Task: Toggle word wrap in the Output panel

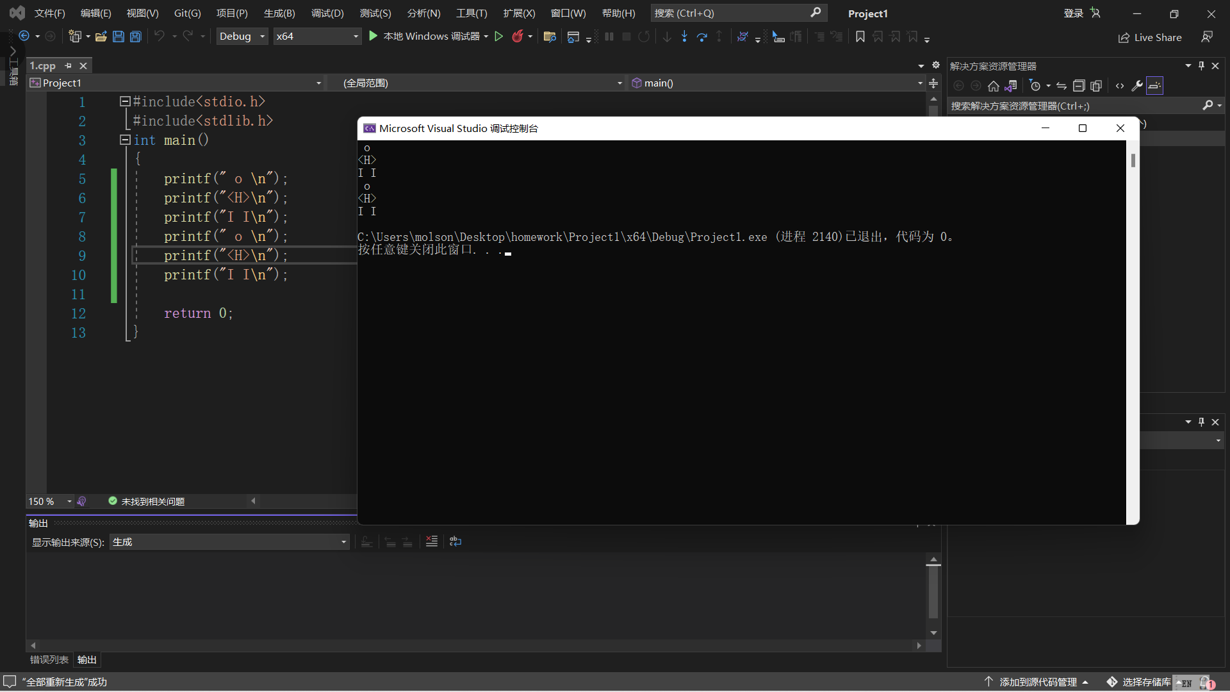Action: tap(455, 541)
